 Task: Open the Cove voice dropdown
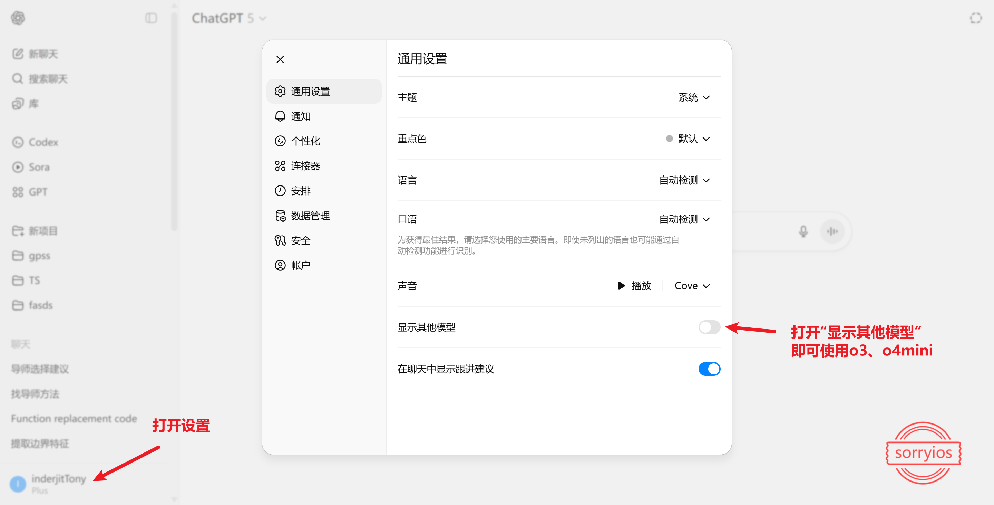click(692, 286)
